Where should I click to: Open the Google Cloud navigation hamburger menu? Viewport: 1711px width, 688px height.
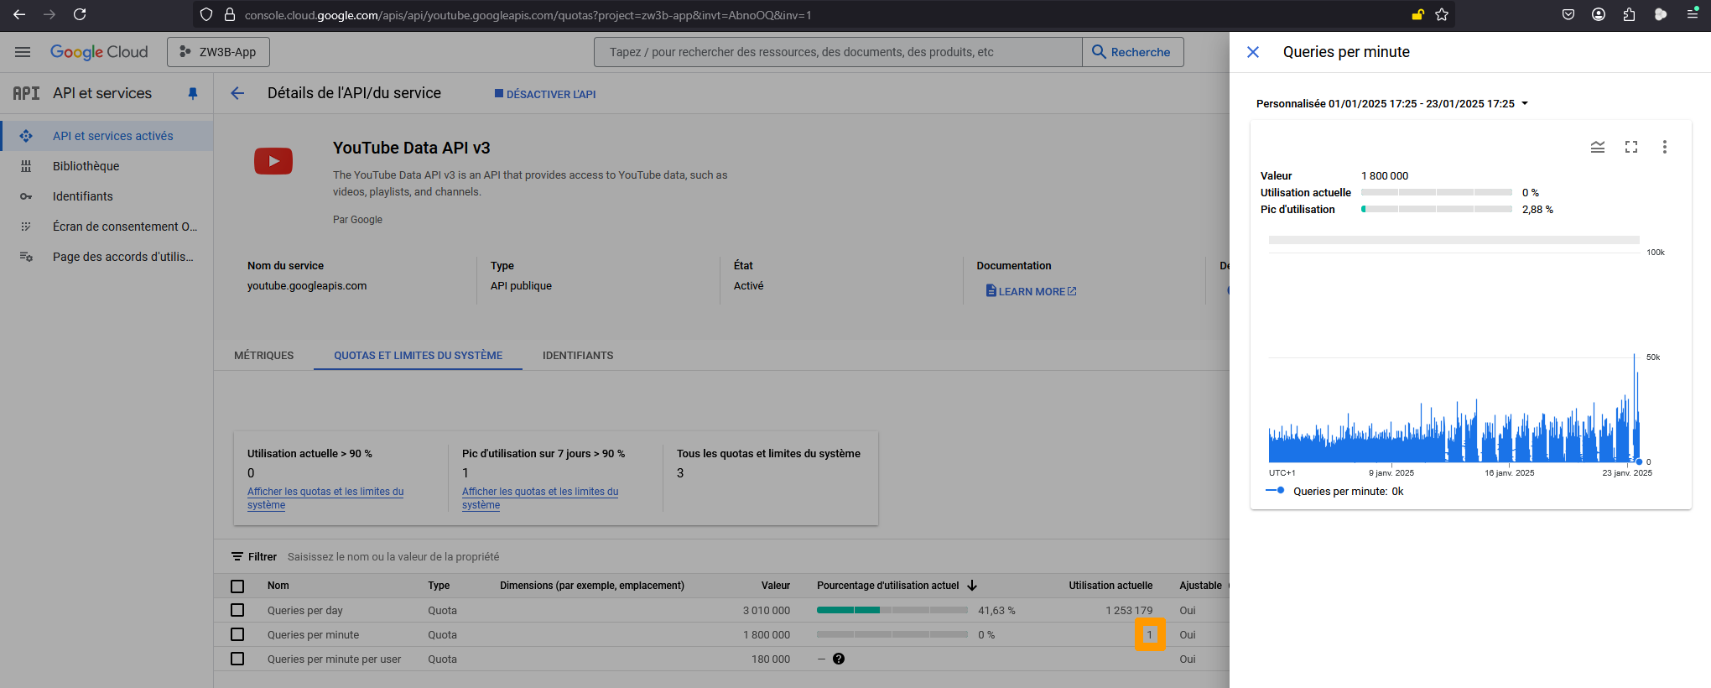23,52
